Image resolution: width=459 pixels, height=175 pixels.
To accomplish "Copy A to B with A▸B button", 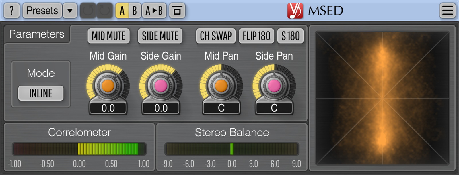I will 154,11.
